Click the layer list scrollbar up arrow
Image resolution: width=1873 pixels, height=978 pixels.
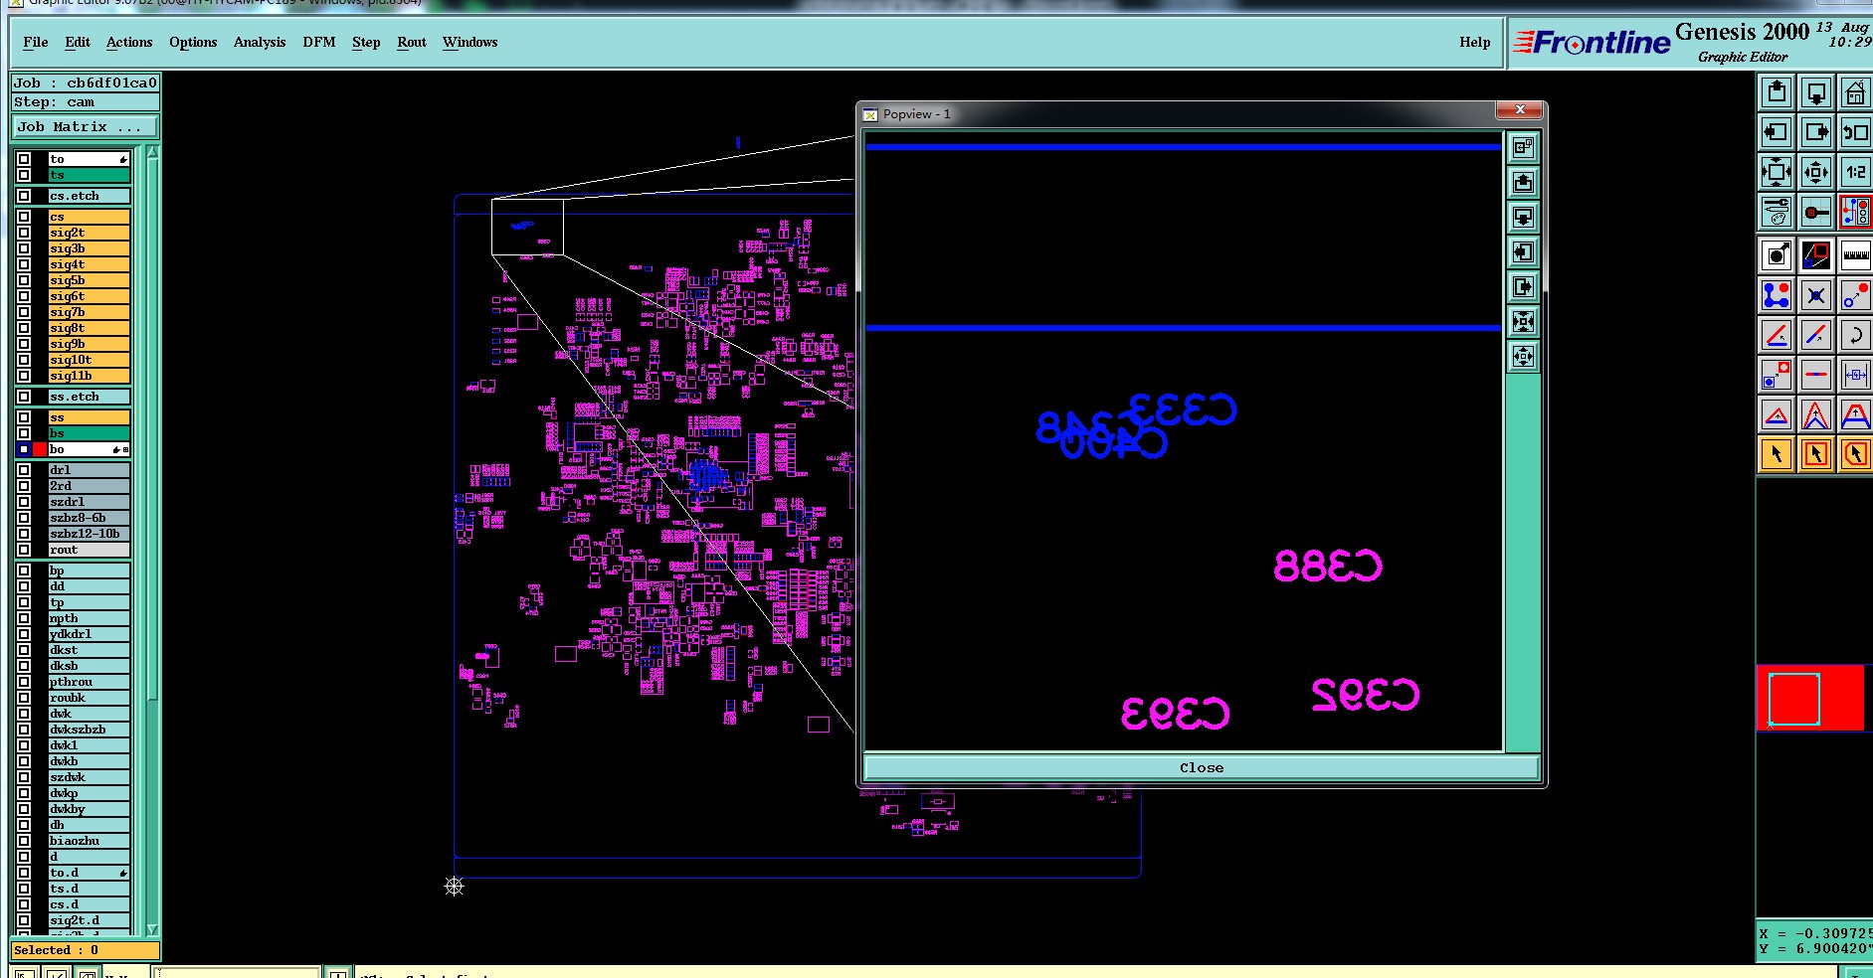(152, 152)
